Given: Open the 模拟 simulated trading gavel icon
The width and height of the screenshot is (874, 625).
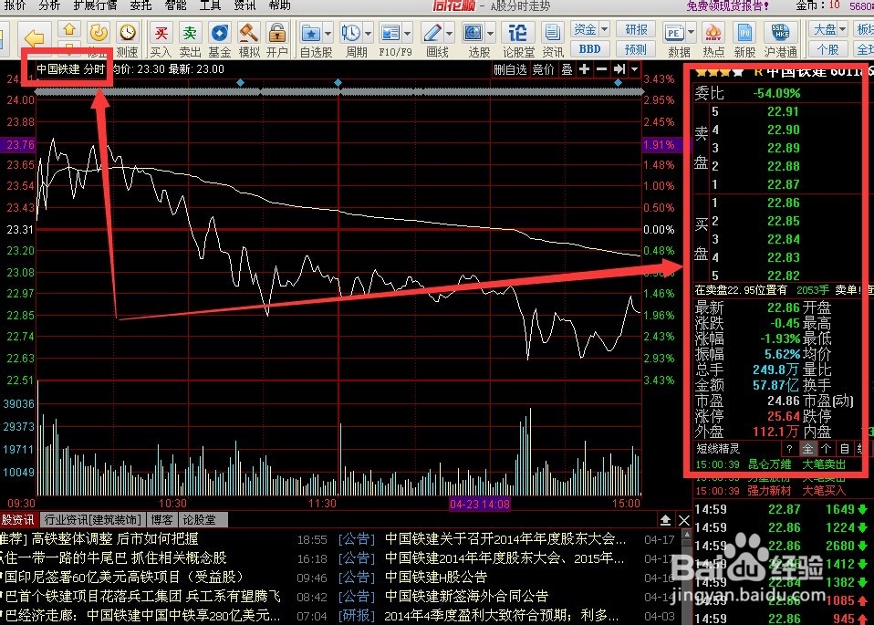Looking at the screenshot, I should tap(248, 34).
